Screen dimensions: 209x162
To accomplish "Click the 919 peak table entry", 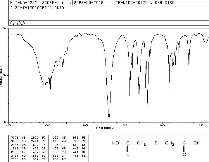I will point(56,156).
